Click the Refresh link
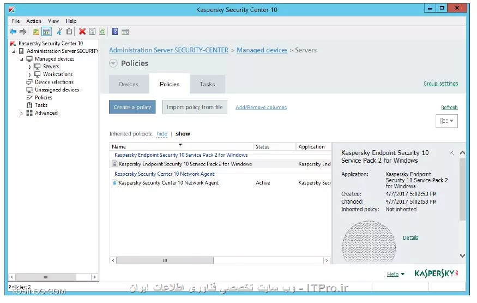The width and height of the screenshot is (477, 303). 449,107
